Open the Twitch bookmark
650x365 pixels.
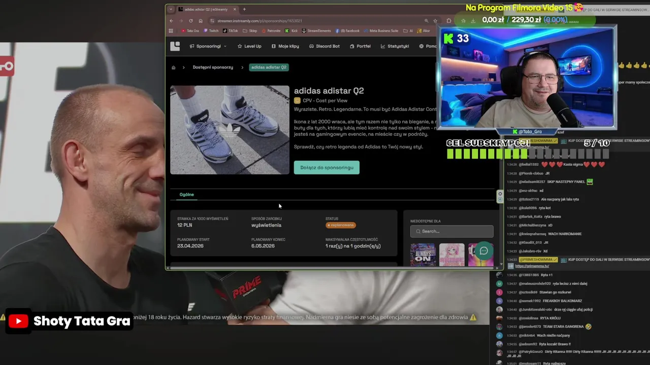(211, 31)
